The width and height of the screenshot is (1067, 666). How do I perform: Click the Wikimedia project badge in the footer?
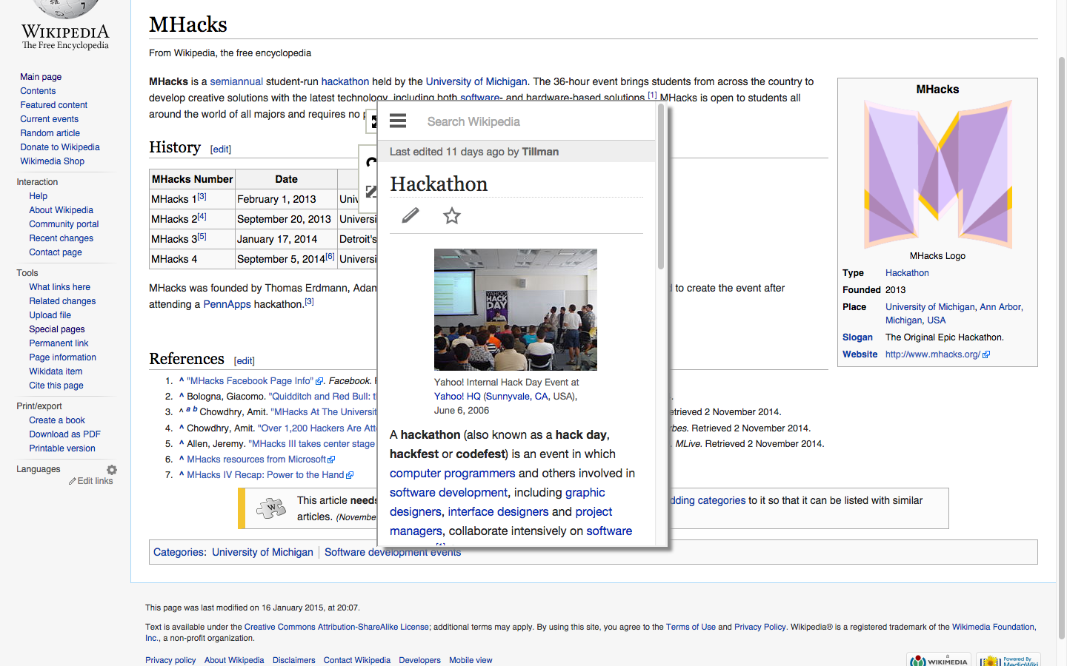coord(939,659)
